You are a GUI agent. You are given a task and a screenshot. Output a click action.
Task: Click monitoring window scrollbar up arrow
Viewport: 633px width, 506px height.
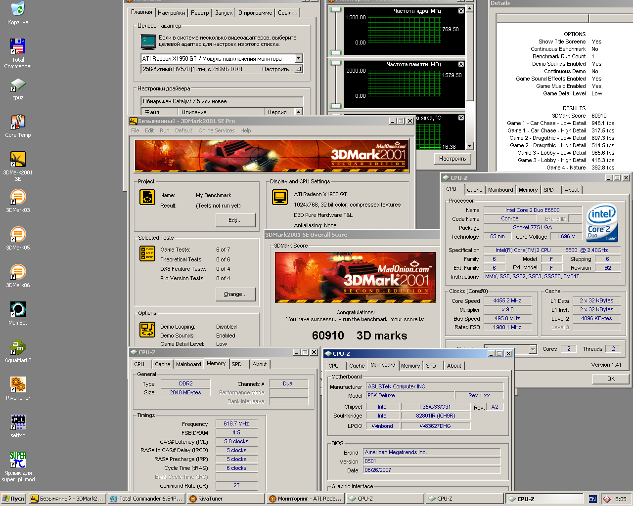pos(470,8)
